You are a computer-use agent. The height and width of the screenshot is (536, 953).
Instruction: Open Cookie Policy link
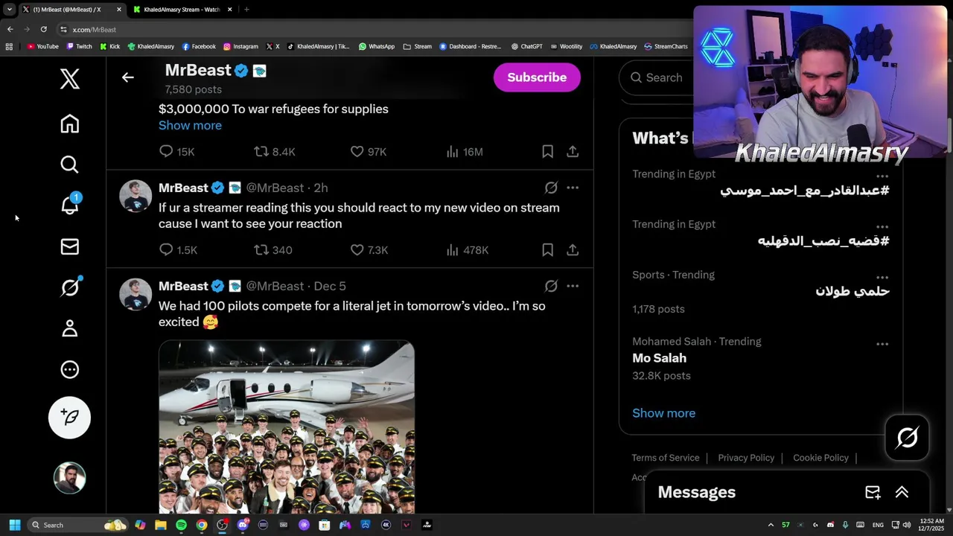820,458
